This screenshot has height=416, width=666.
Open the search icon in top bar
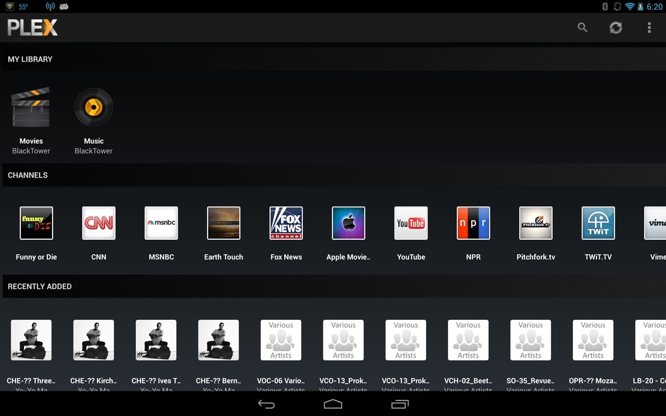coord(582,27)
